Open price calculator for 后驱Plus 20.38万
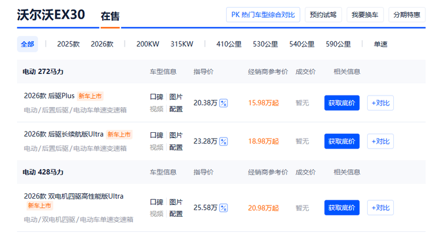This screenshot has width=437, height=237. (x=223, y=103)
